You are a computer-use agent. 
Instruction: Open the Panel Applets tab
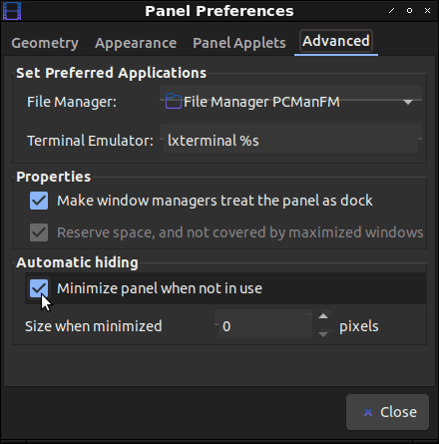click(x=239, y=43)
